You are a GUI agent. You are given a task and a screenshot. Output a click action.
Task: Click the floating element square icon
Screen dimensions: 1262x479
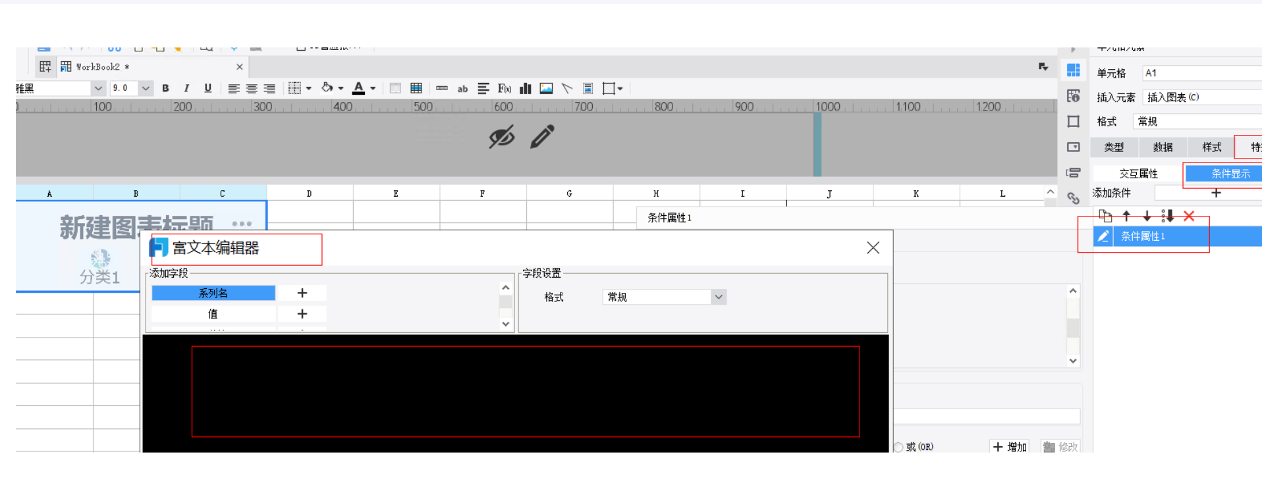coord(609,88)
